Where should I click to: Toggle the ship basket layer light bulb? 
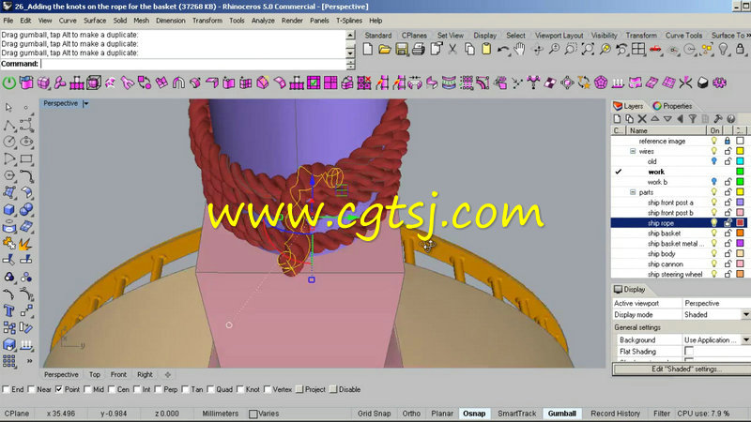714,233
